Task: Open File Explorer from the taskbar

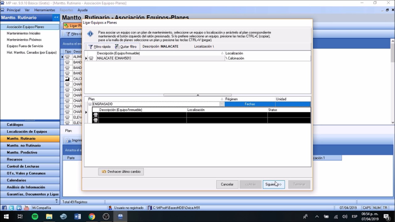Action: 49,216
